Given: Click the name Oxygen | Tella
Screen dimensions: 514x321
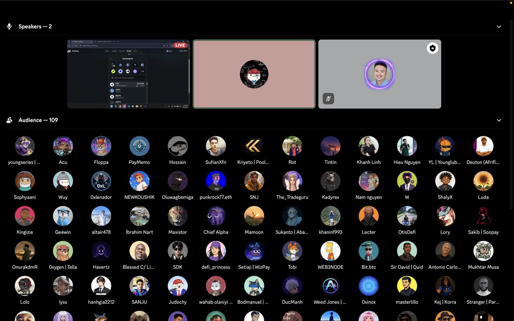Looking at the screenshot, I should pos(63,267).
